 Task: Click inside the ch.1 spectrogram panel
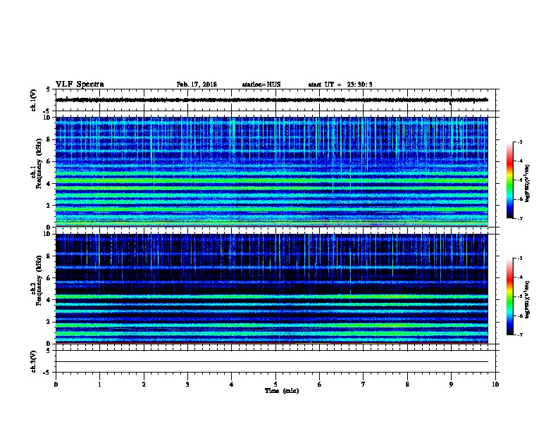(272, 172)
